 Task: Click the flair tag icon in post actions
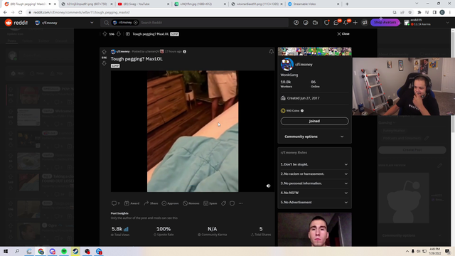[x=223, y=203]
